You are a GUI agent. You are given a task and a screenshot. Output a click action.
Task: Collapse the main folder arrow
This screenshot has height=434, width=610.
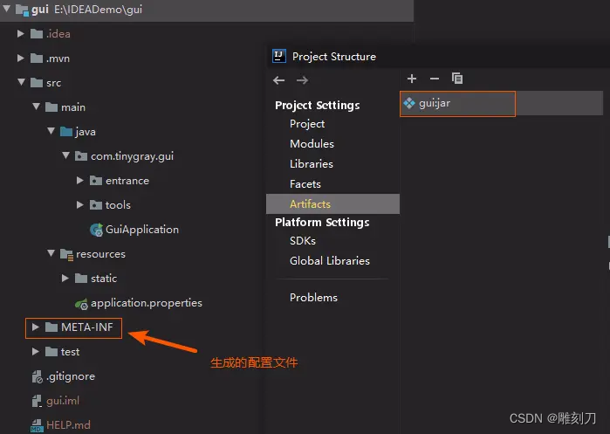point(36,107)
